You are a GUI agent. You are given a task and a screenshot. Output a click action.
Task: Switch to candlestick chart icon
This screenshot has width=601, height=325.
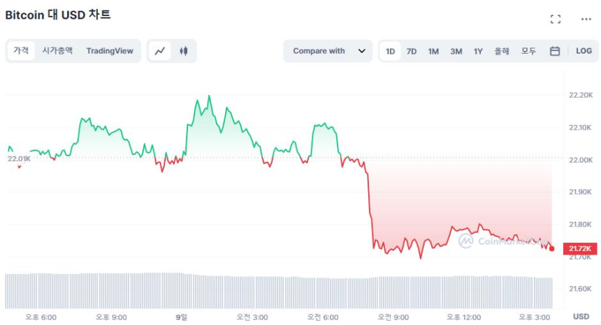click(183, 51)
